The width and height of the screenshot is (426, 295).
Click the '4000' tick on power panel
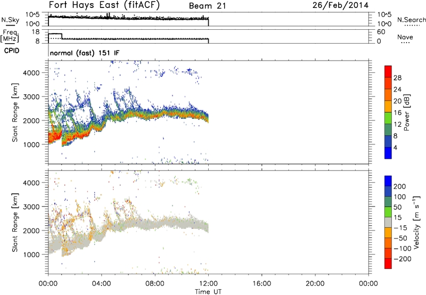click(x=31, y=73)
